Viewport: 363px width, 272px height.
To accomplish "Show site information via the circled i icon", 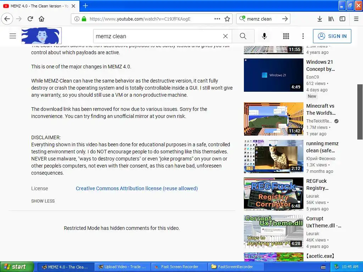I will (77, 19).
